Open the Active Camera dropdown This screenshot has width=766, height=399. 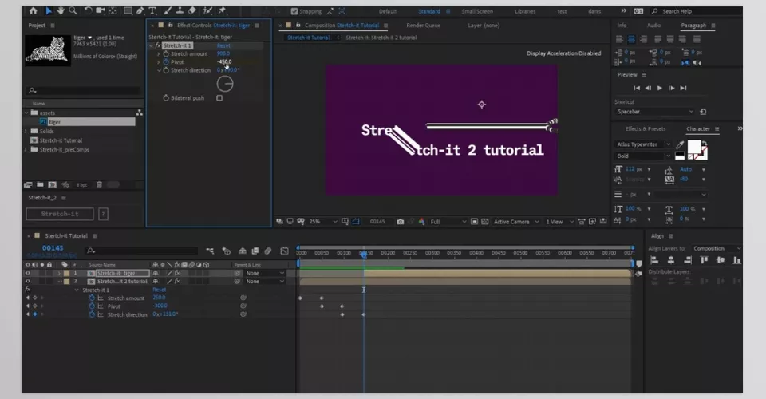click(516, 222)
